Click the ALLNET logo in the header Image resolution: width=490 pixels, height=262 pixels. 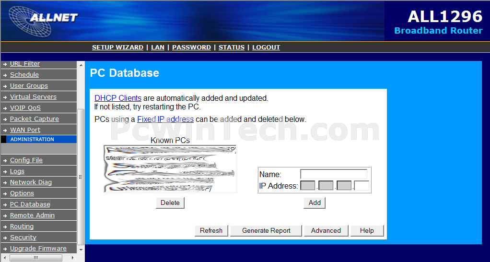click(x=43, y=21)
